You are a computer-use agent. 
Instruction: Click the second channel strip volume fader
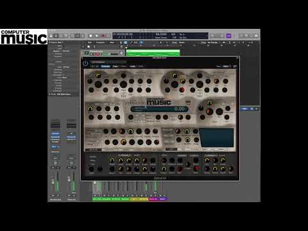point(69,180)
